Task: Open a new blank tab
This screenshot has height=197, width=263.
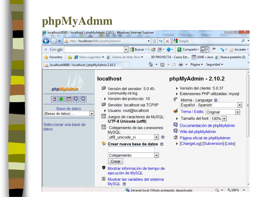Action: (x=126, y=65)
